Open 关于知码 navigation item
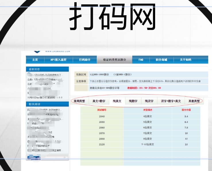 (x=186, y=60)
